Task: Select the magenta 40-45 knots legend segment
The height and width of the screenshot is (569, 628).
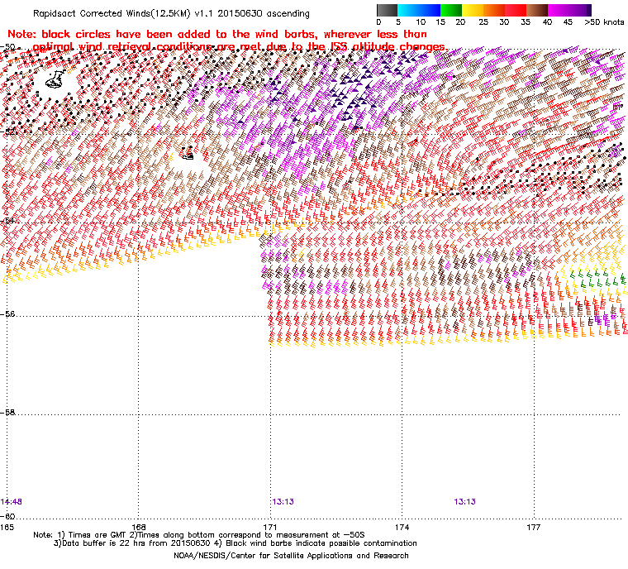Action: pyautogui.click(x=559, y=10)
